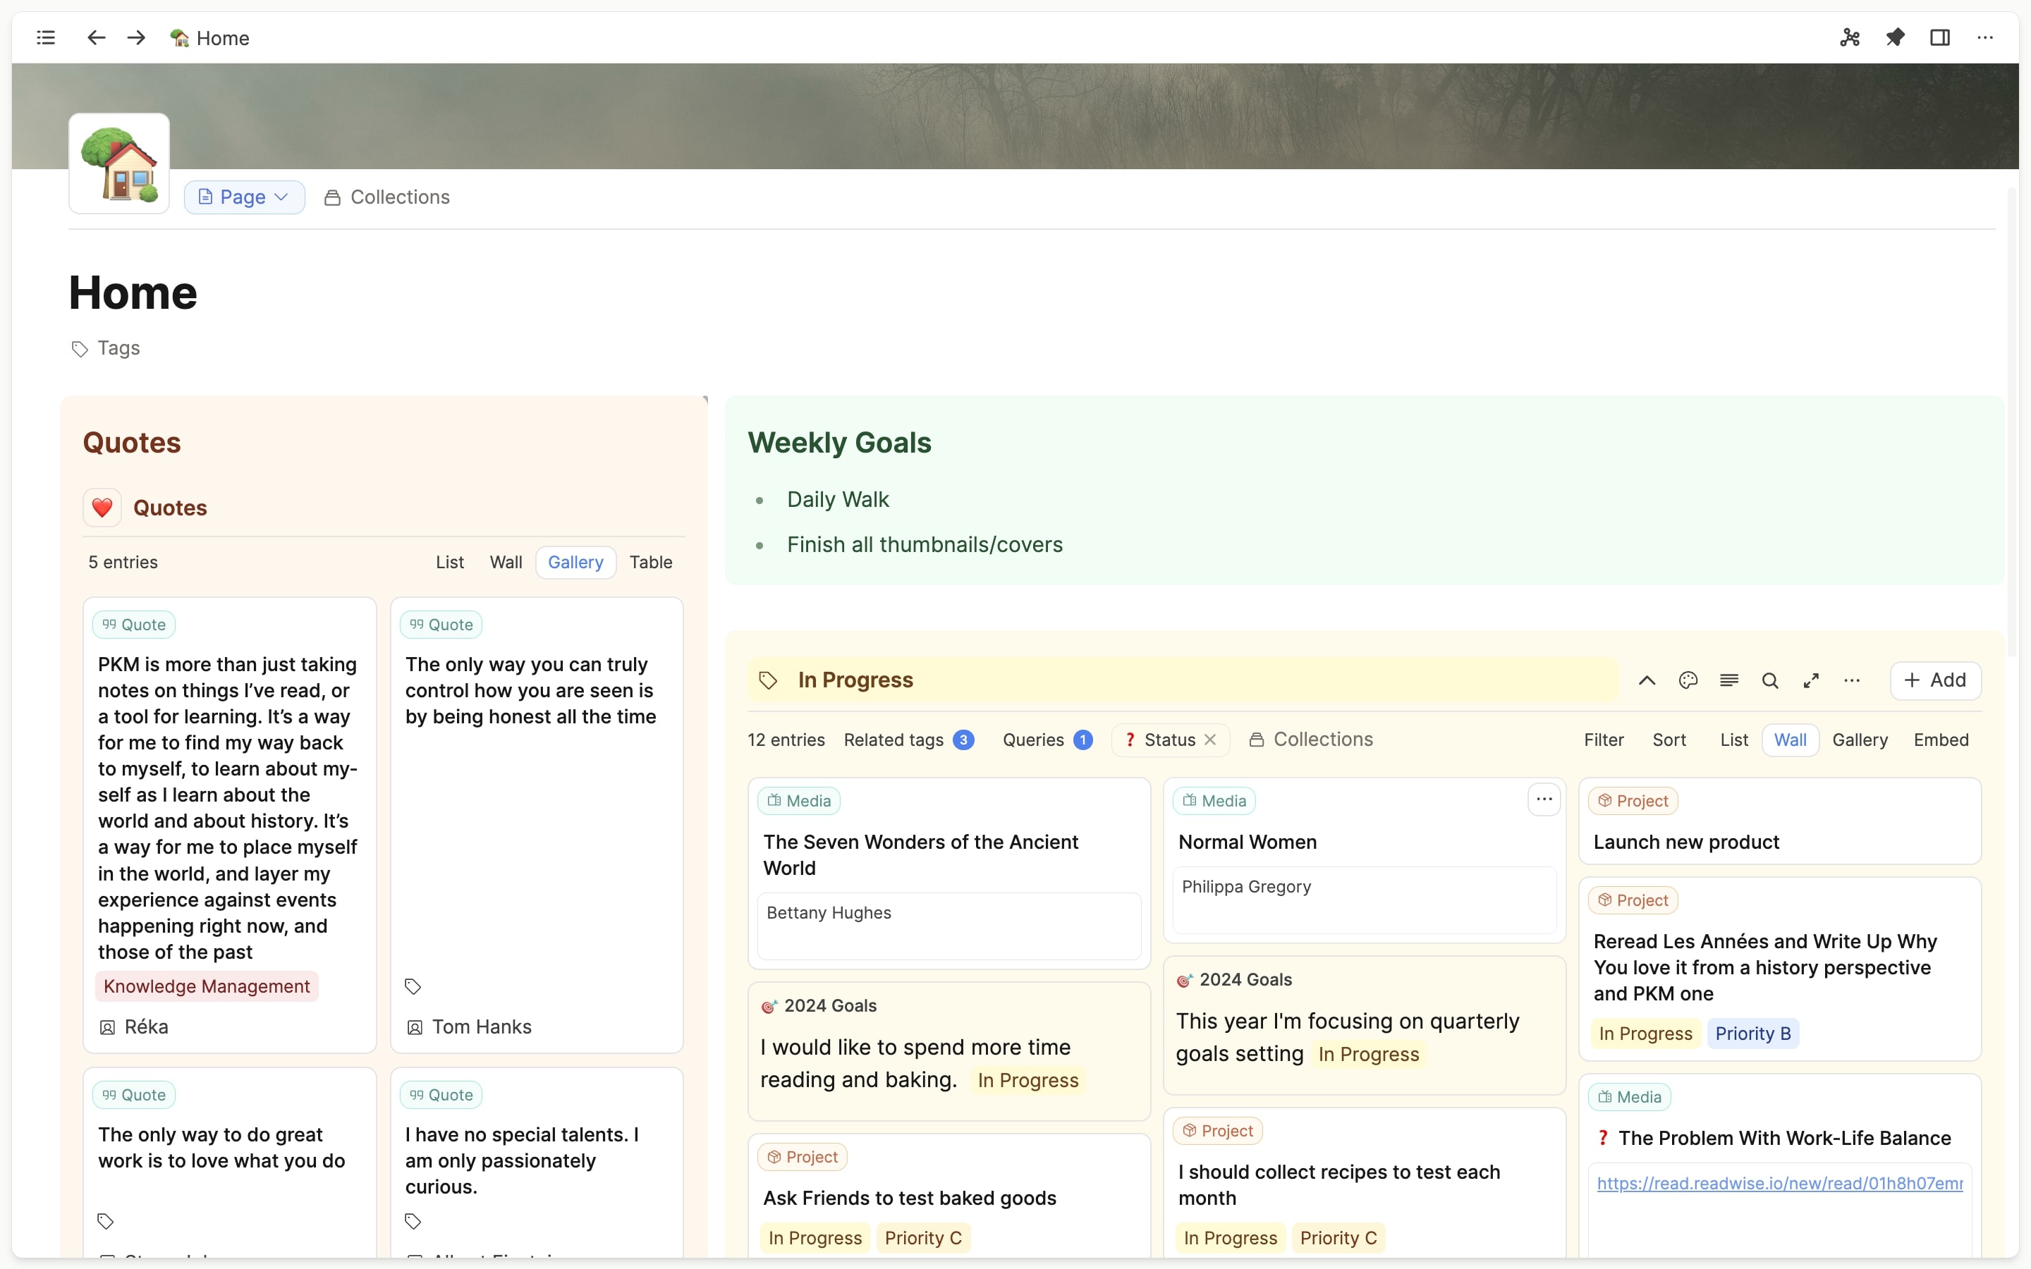
Task: Remove the Status filter with X
Action: point(1210,740)
